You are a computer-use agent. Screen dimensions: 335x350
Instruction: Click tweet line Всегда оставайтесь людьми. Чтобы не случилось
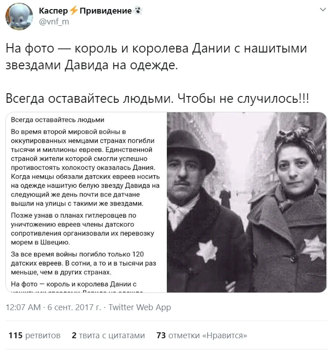coord(157,98)
